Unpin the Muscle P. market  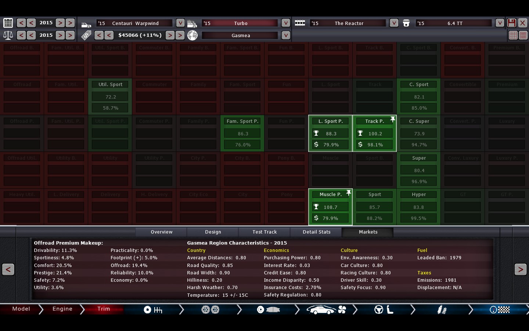(x=349, y=193)
